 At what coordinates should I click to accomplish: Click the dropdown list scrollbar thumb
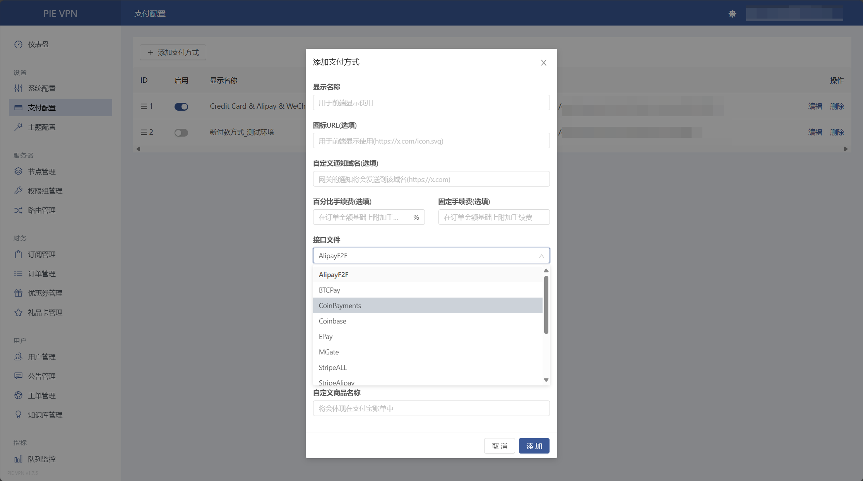pos(546,304)
